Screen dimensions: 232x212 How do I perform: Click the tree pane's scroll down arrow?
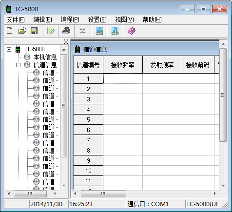click(64, 185)
